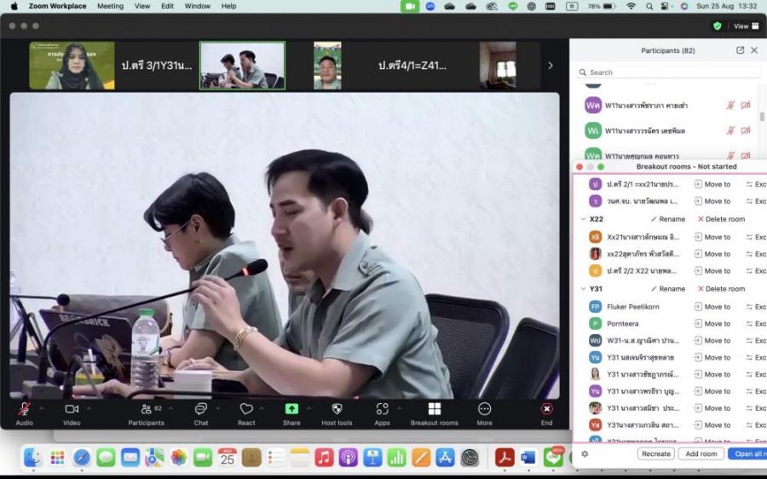Open the Chat panel

pos(200,408)
